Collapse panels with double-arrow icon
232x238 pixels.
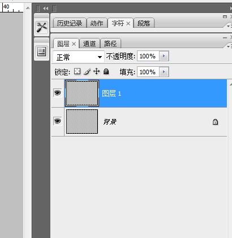pos(45,8)
